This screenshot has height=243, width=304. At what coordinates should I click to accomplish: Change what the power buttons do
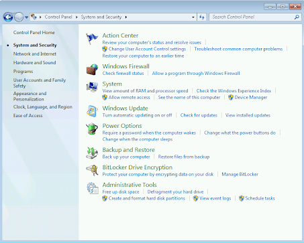tap(240, 133)
